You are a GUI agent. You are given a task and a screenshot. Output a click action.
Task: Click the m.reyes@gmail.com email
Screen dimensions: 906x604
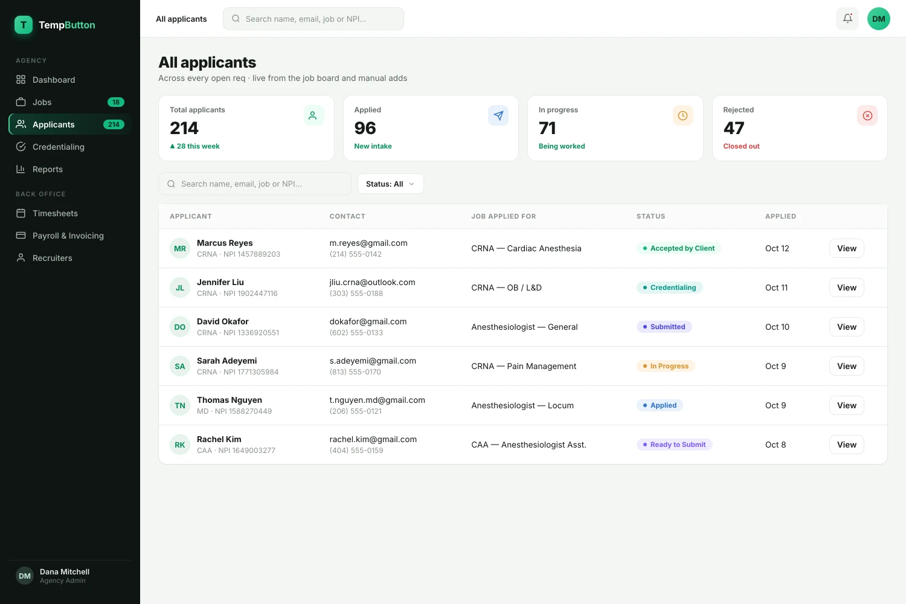coord(368,243)
